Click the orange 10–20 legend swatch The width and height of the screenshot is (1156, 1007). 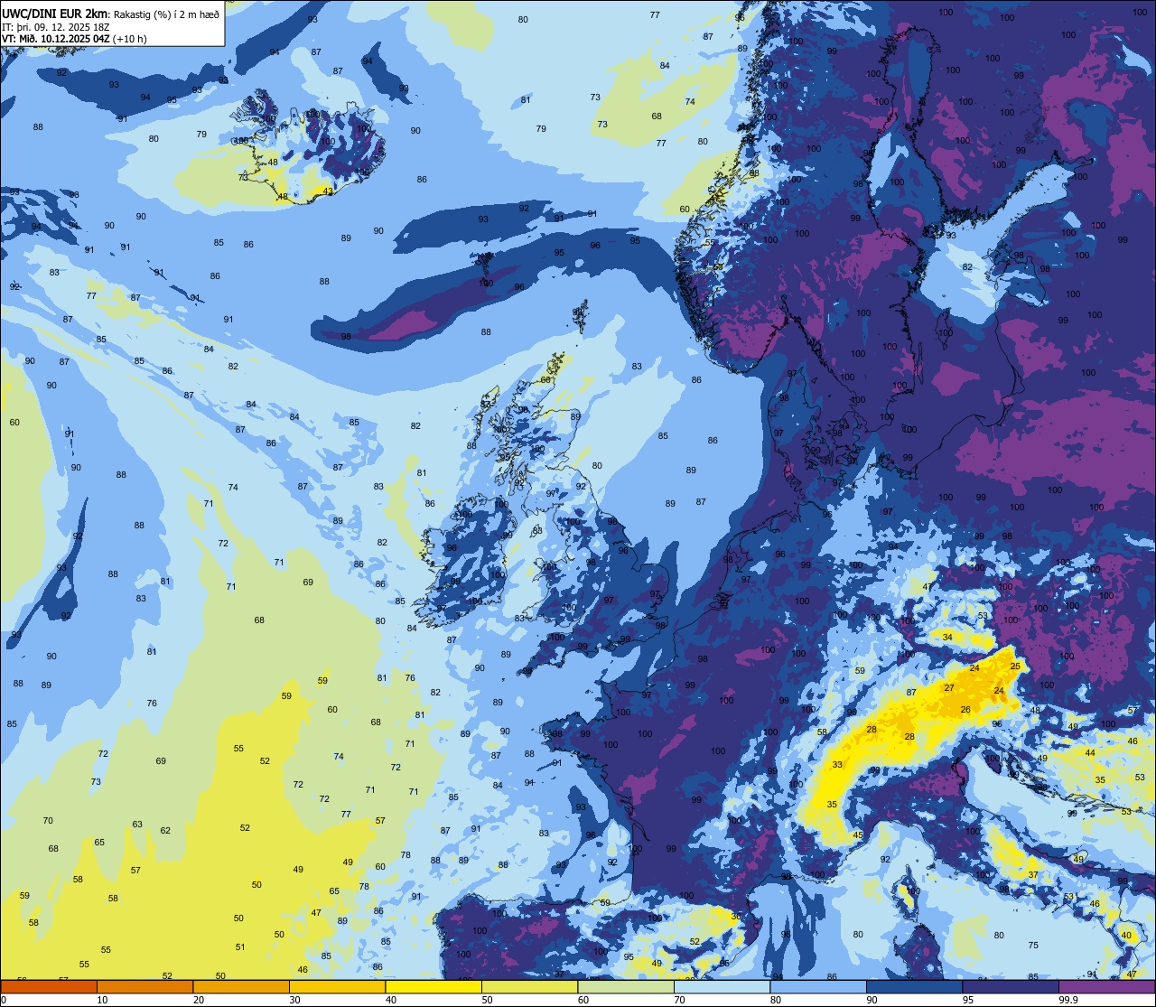[144, 986]
